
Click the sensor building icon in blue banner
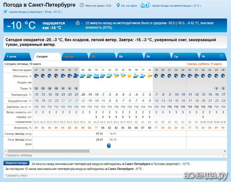[x=78, y=23]
